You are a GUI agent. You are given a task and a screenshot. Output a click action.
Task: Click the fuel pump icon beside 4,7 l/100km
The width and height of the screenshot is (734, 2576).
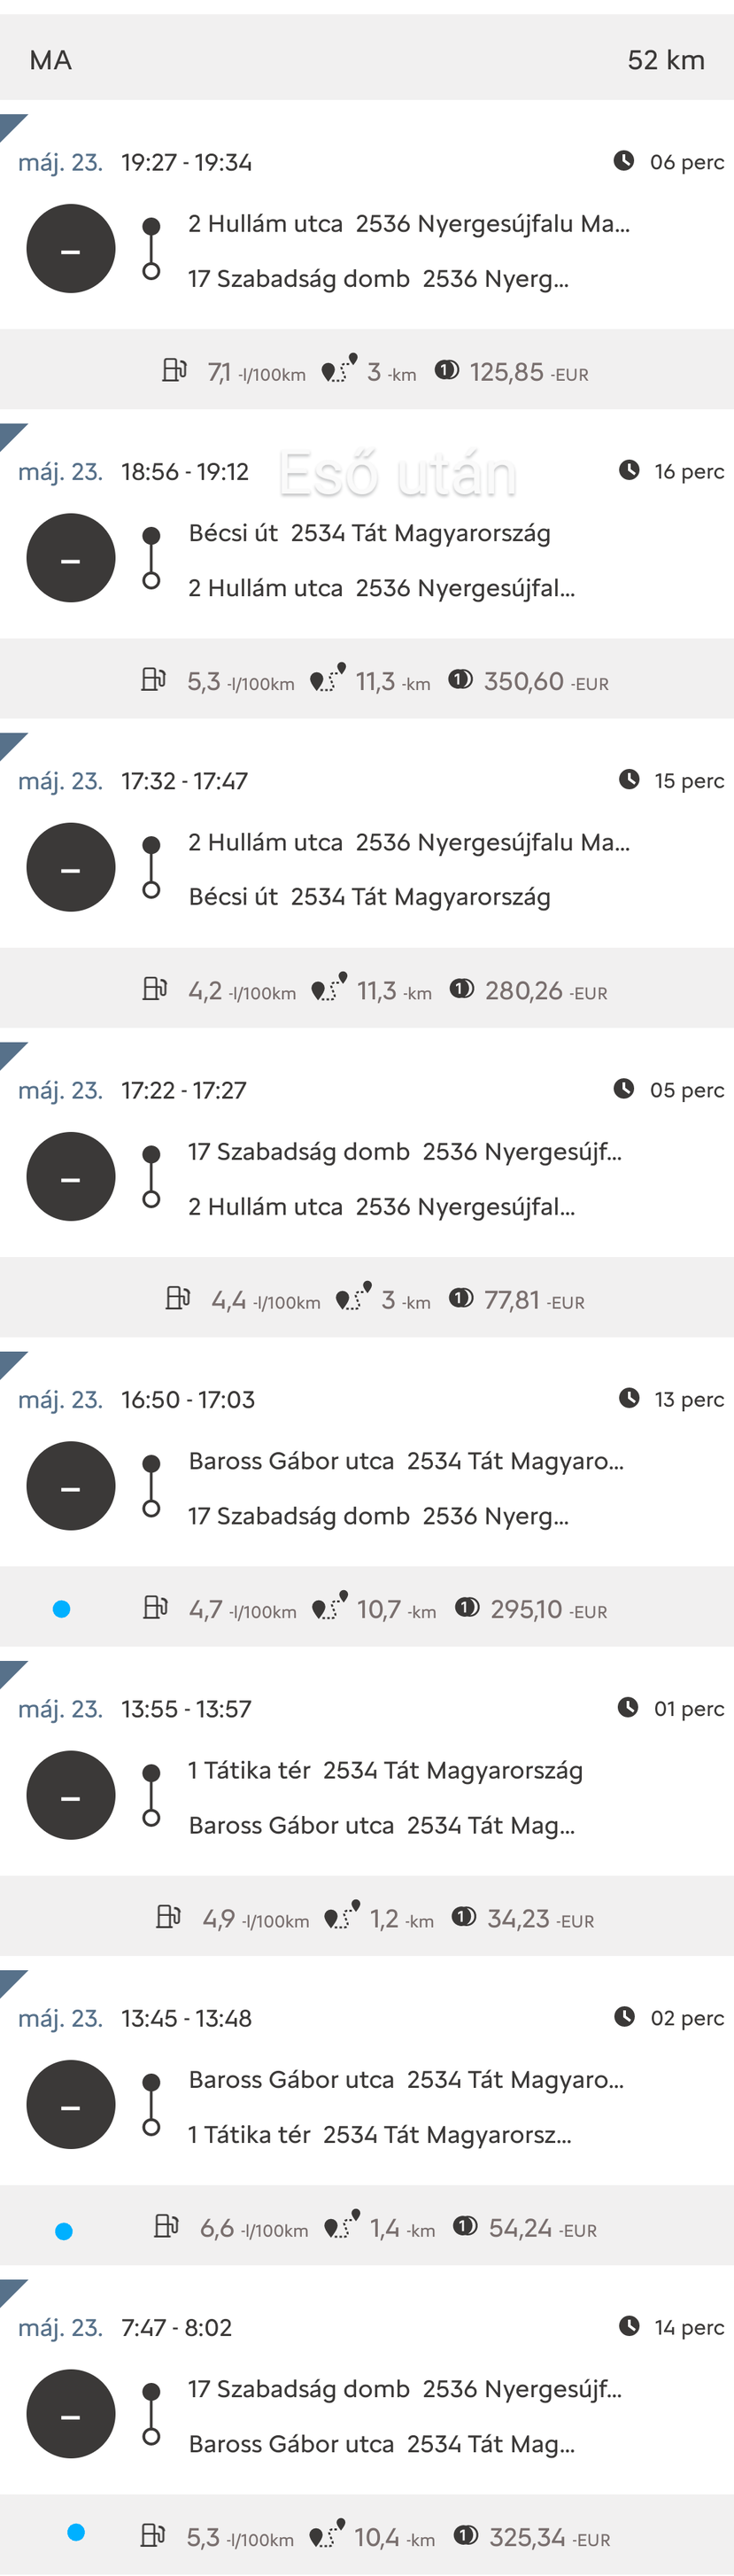(155, 1607)
